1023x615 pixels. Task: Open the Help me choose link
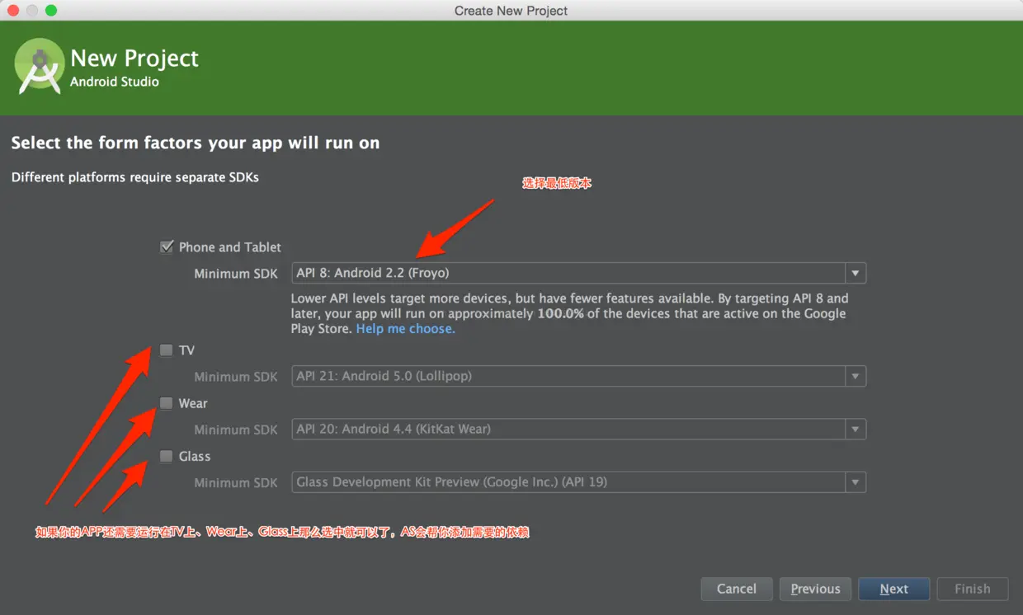405,328
